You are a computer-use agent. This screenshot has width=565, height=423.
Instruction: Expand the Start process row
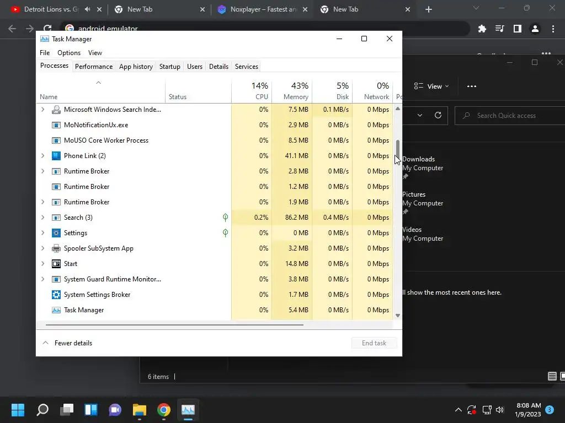pos(43,264)
